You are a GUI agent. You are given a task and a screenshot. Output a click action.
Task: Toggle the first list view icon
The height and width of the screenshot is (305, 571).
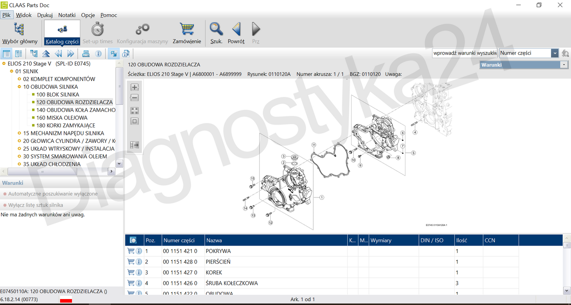6,54
